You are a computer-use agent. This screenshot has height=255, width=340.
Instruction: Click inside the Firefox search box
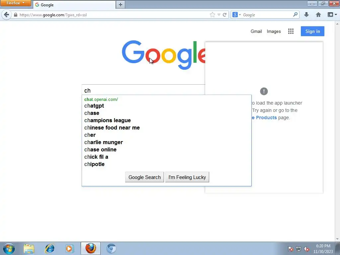pos(267,15)
